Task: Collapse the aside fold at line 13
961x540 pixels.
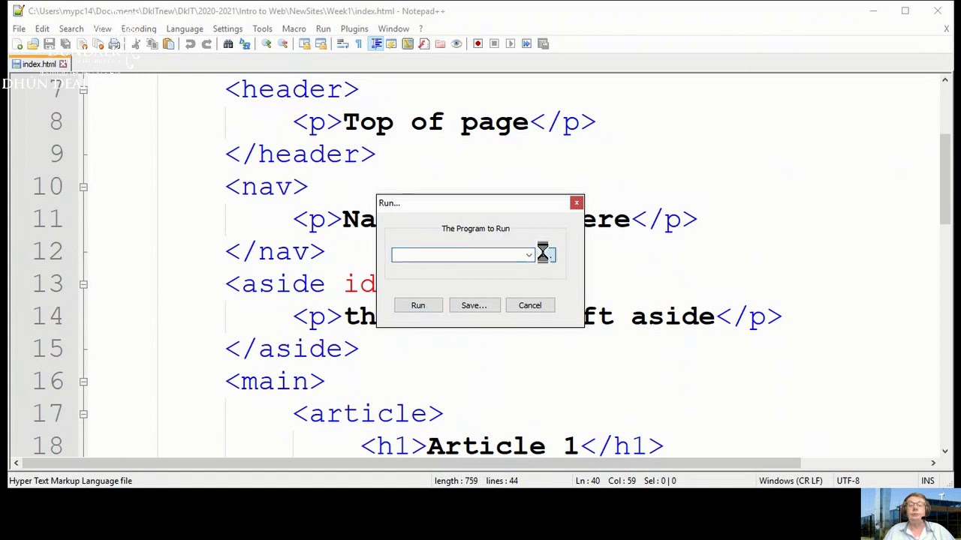Action: (83, 284)
